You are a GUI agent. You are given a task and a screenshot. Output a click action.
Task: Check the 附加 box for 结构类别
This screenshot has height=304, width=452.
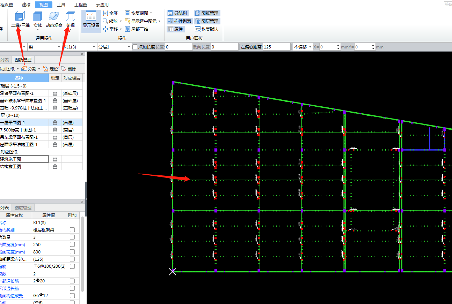point(72,230)
